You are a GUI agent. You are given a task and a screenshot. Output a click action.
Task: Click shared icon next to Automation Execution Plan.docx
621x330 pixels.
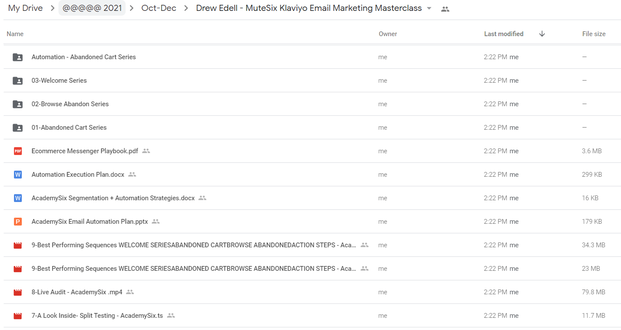pos(132,175)
